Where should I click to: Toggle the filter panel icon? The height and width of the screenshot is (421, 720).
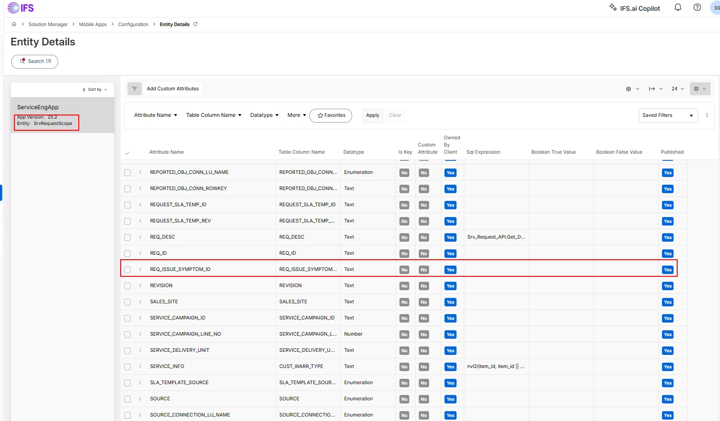(134, 89)
